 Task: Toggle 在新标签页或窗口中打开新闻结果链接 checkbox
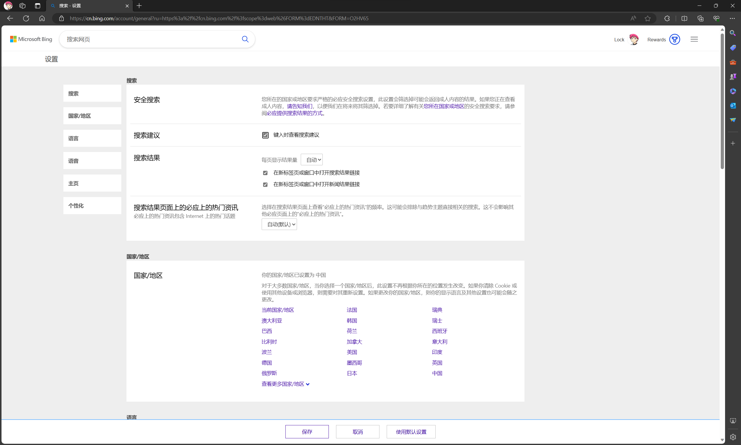[265, 185]
